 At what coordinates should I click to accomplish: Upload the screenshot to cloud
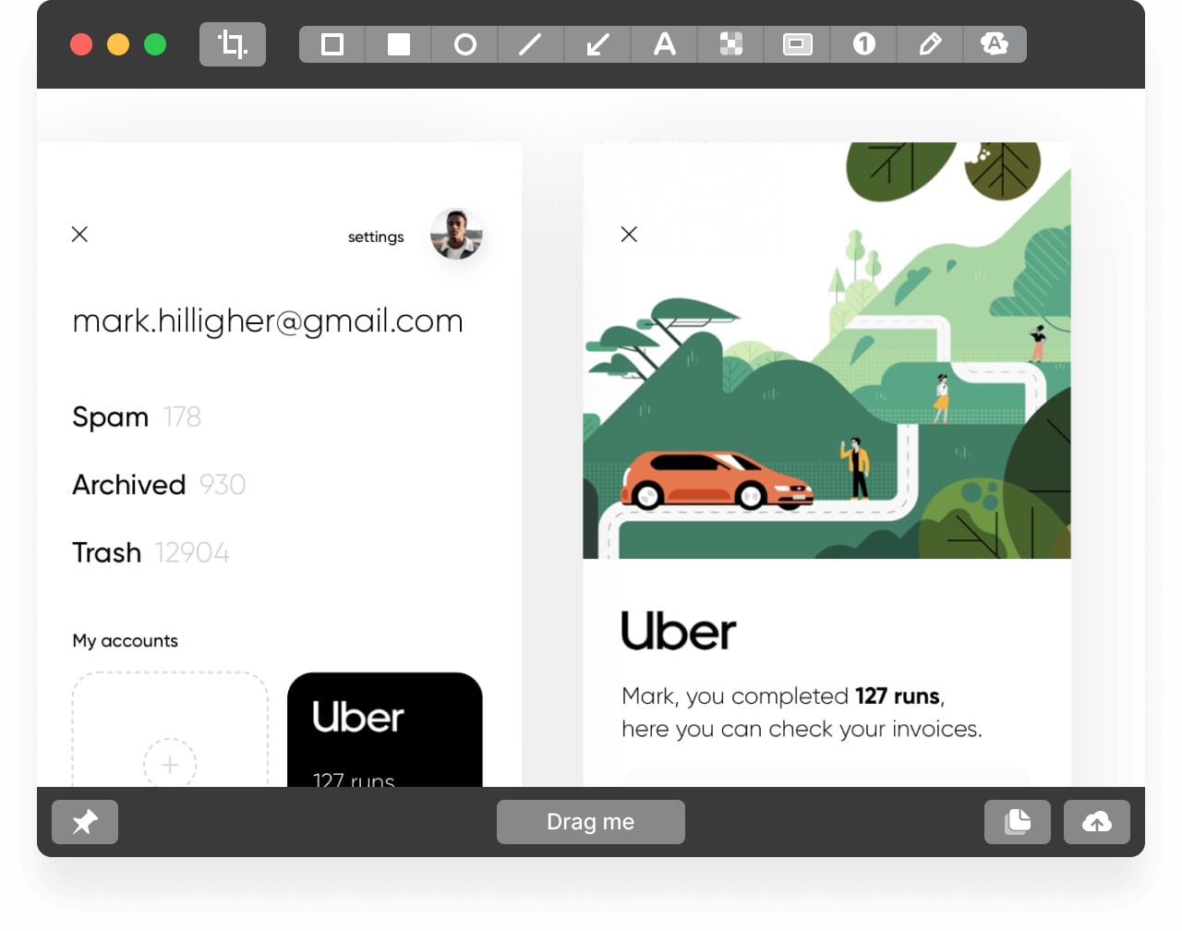[1097, 822]
